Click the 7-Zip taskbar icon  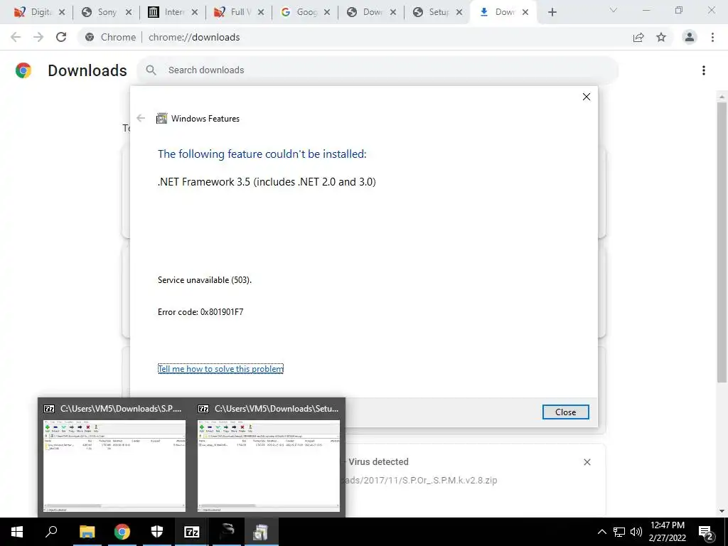pos(192,532)
